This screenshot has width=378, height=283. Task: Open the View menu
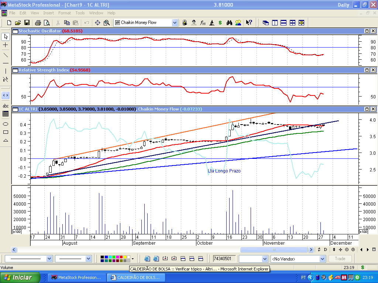point(35,13)
